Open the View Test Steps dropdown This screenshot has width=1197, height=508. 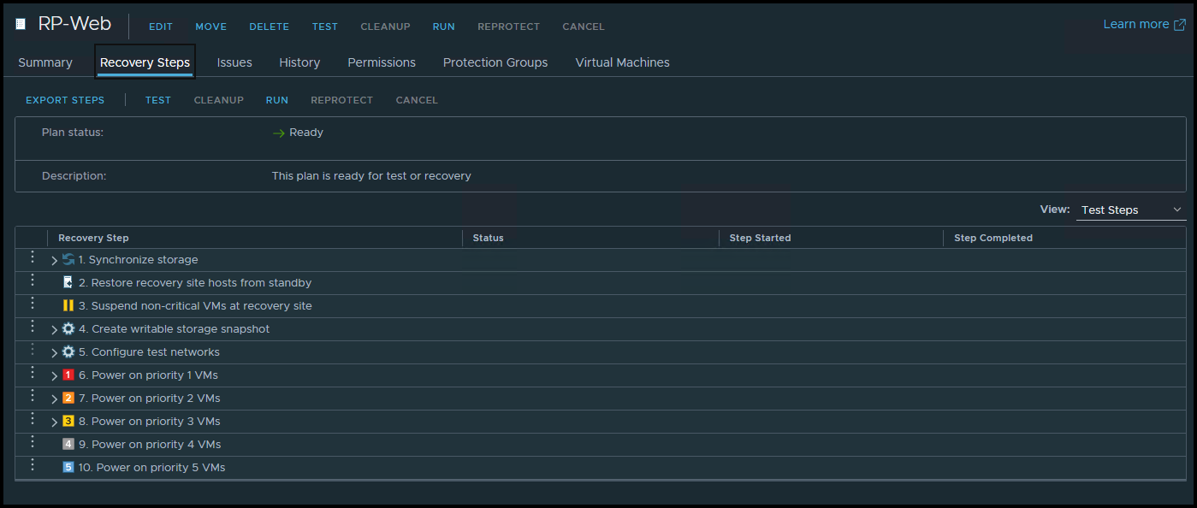coord(1130,210)
